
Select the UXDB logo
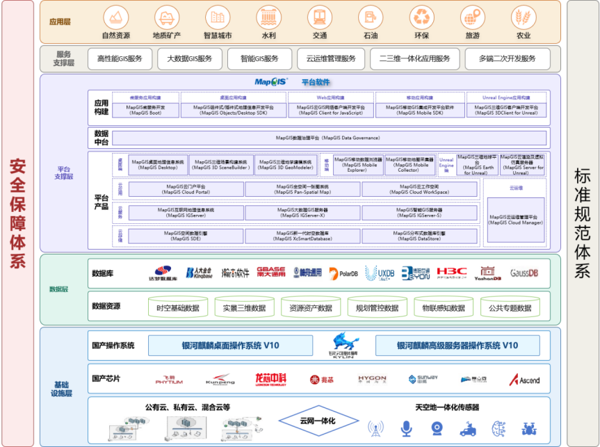[x=380, y=273]
